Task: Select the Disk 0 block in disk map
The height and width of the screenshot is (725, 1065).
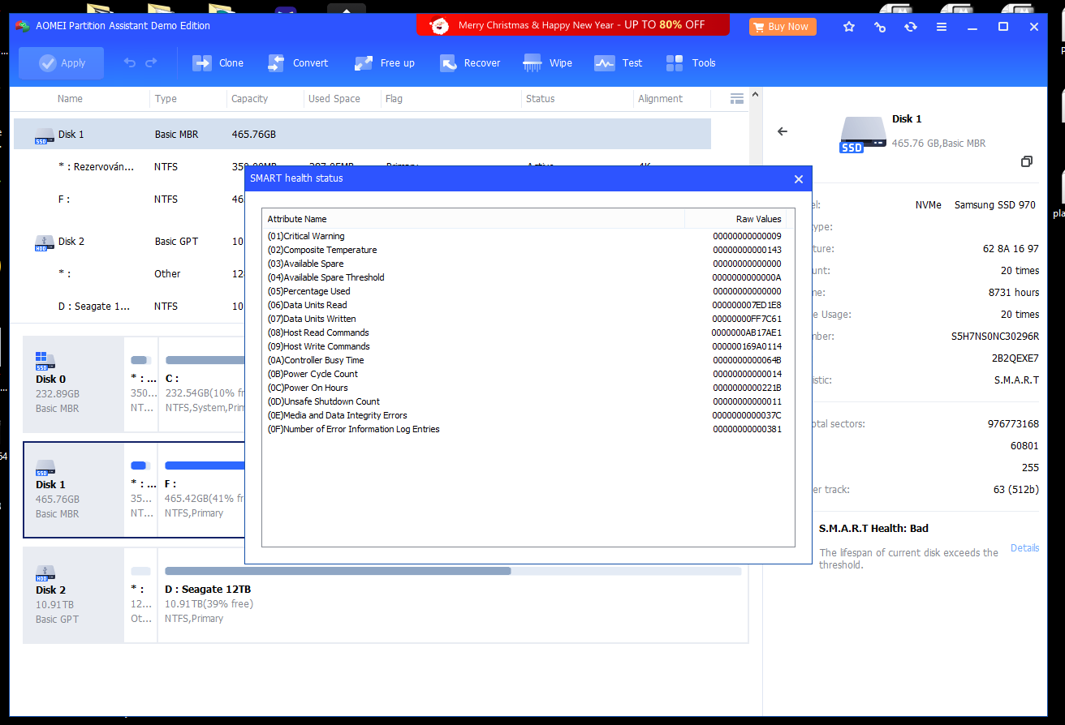Action: click(73, 384)
